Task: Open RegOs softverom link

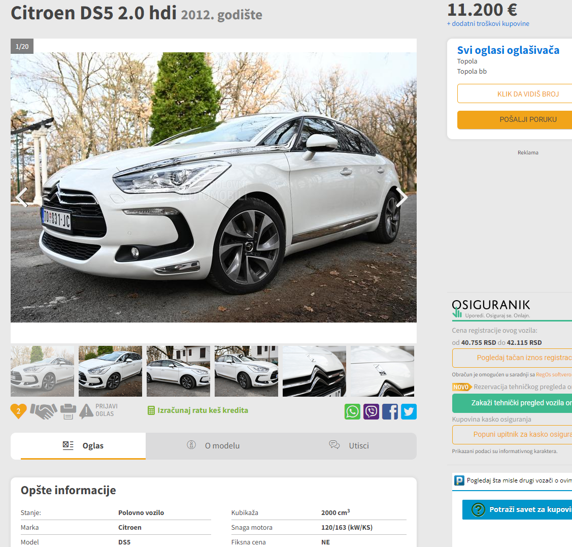Action: (554, 375)
